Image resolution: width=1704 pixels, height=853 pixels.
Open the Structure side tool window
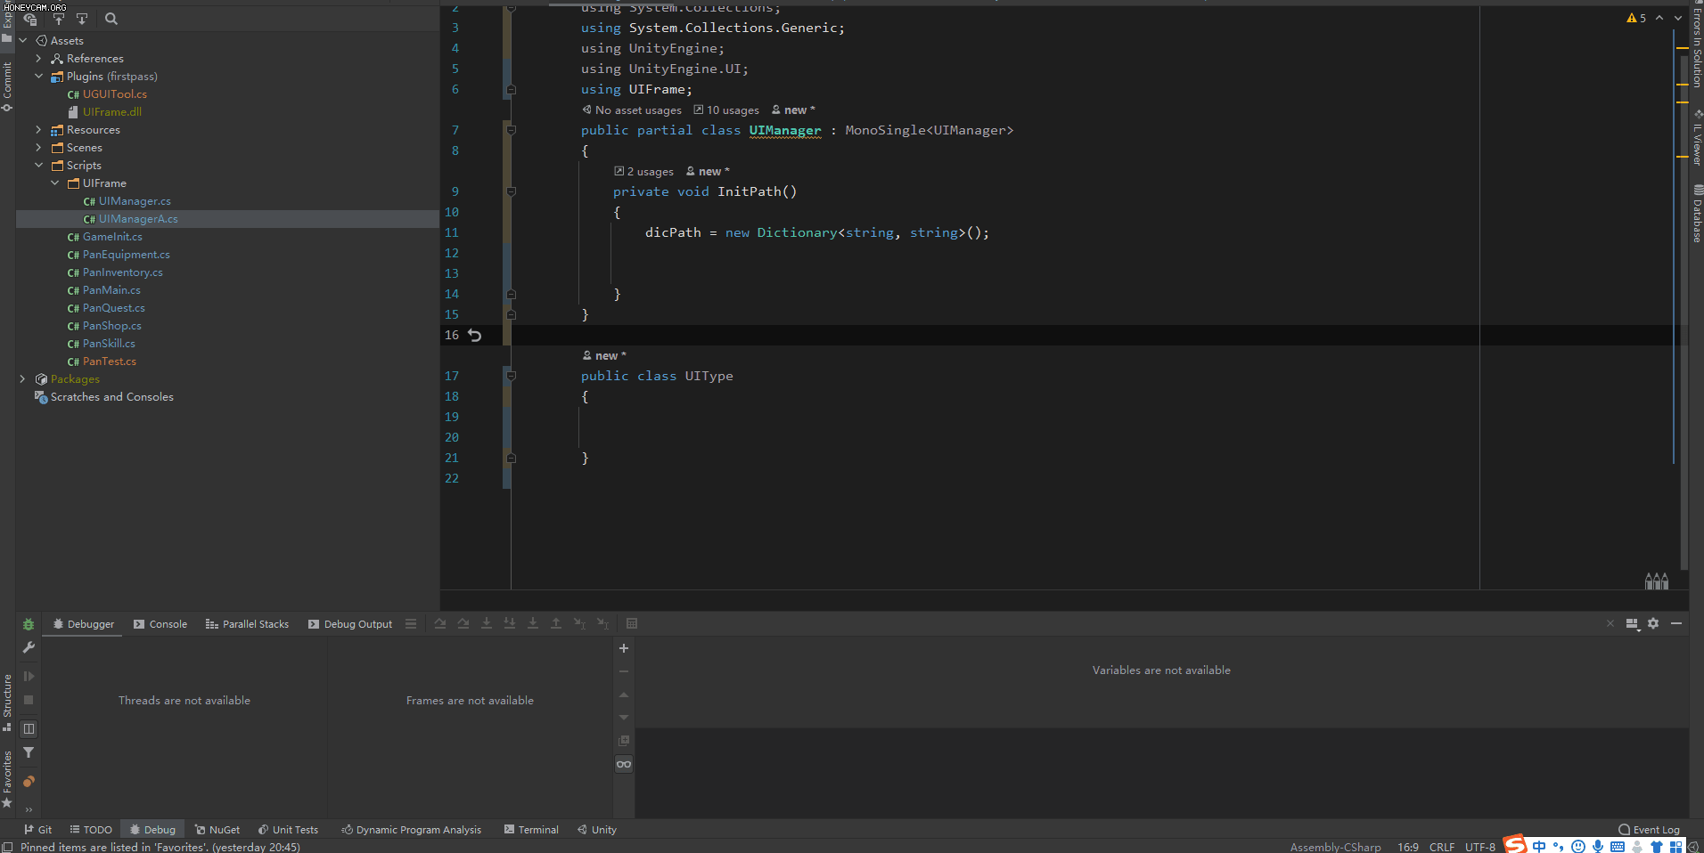[7, 702]
